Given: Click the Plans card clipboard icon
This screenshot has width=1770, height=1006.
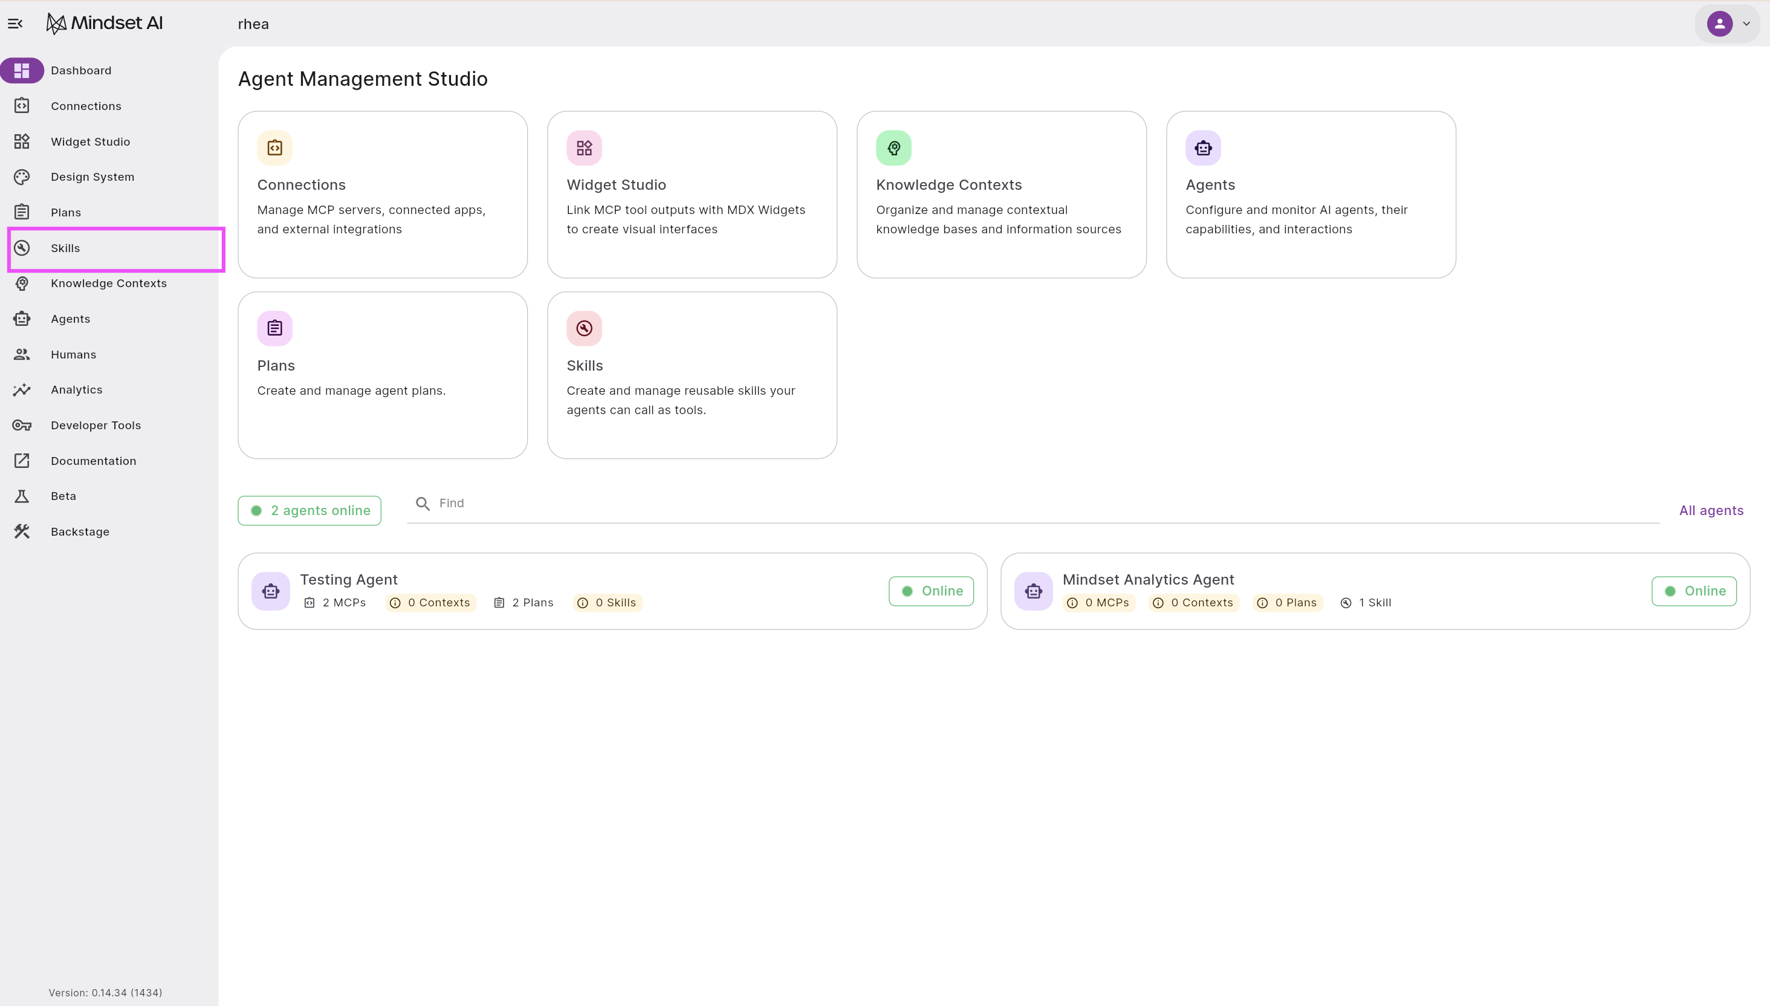Looking at the screenshot, I should pyautogui.click(x=275, y=328).
